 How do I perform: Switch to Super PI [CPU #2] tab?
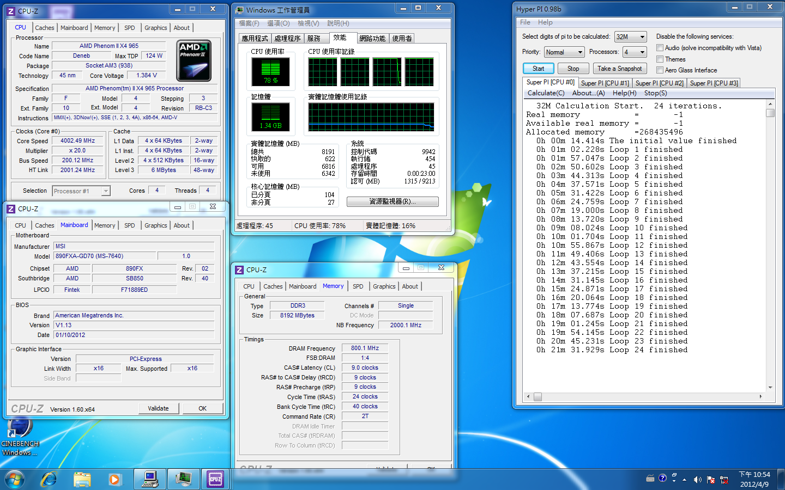659,83
